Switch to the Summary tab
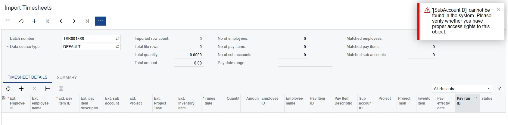This screenshot has height=125, width=508. pyautogui.click(x=67, y=77)
